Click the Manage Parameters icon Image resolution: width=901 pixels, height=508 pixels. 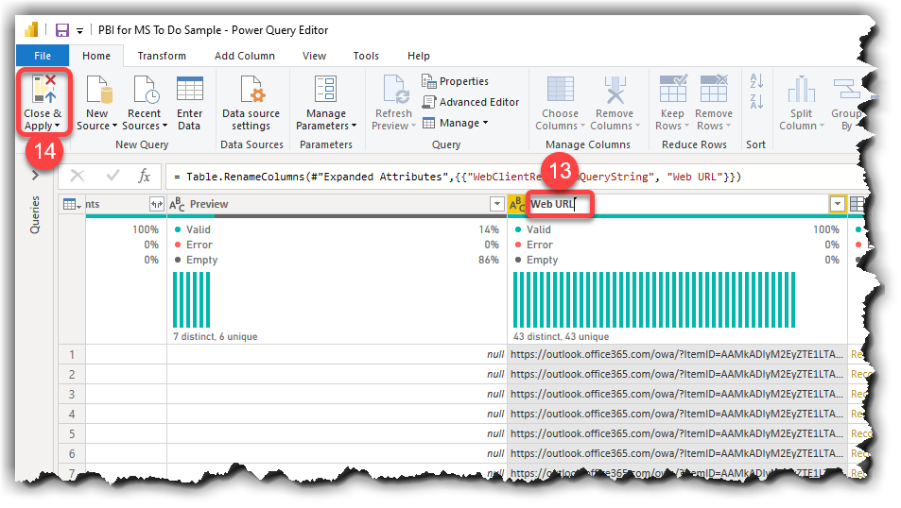point(326,90)
